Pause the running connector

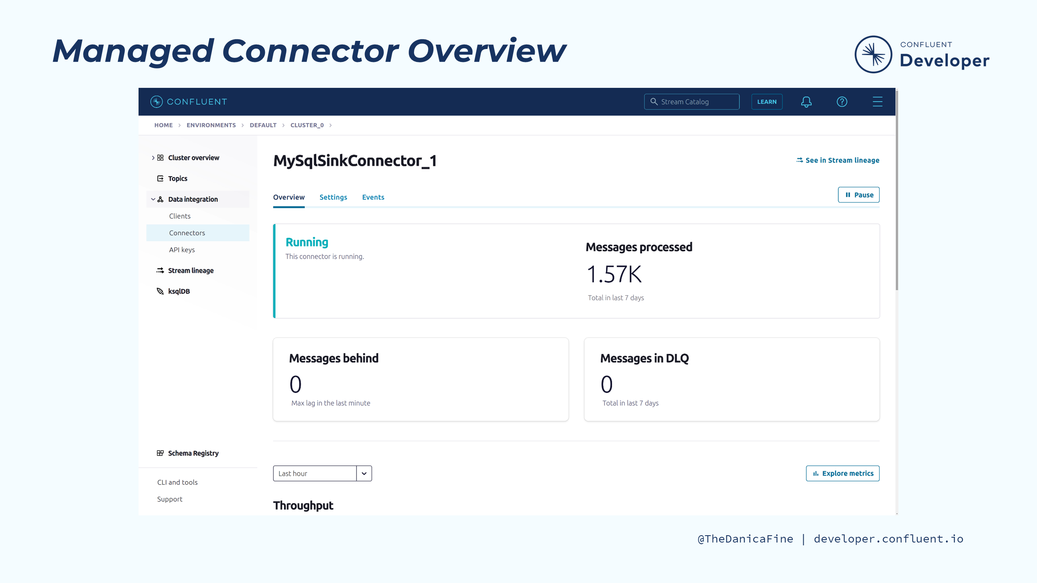[x=858, y=195]
